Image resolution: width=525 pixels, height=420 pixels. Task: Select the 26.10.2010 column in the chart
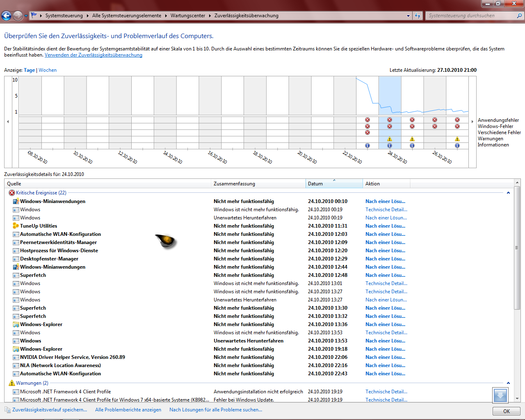point(435,112)
